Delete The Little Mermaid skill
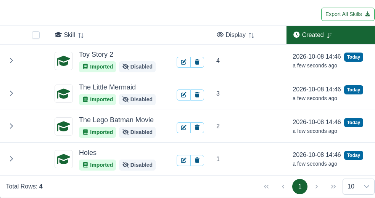The image size is (375, 198). [x=197, y=95]
